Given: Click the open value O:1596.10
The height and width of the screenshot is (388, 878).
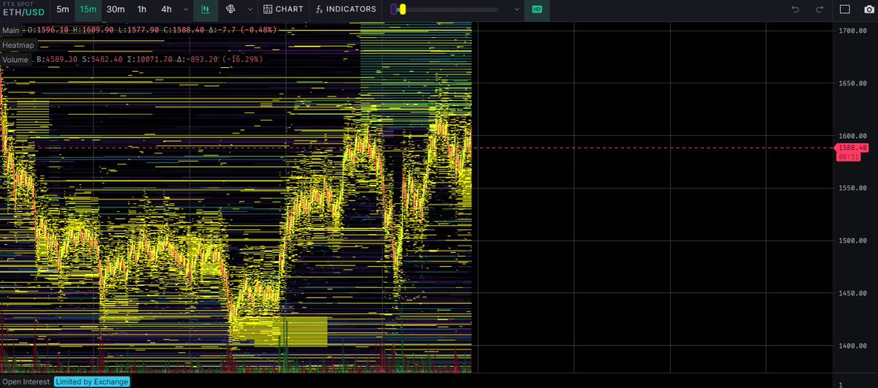Looking at the screenshot, I should tap(48, 31).
